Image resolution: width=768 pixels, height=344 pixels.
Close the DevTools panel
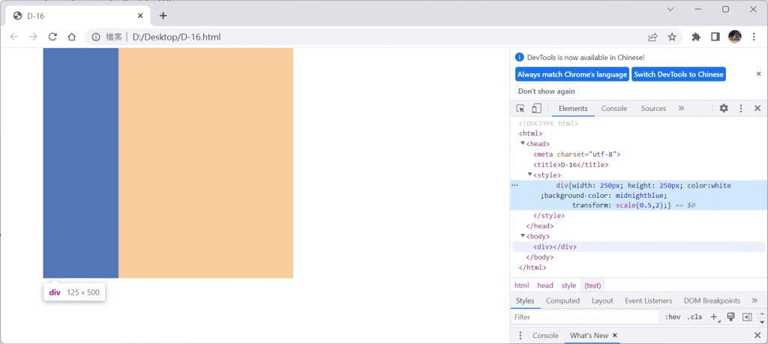757,109
